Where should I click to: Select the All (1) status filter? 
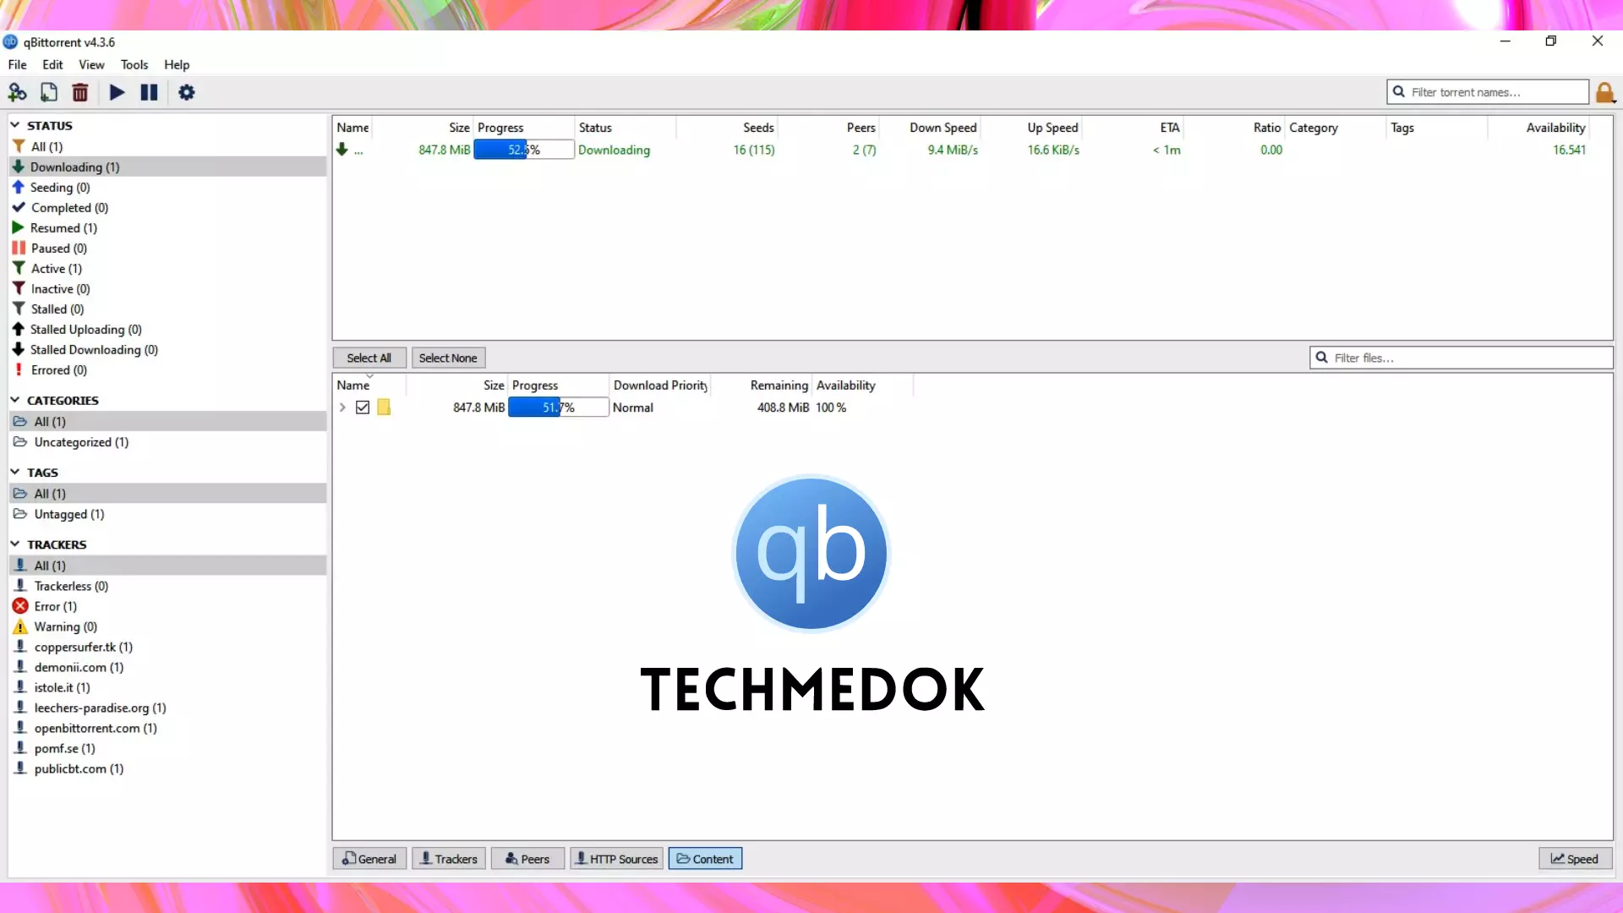167,146
